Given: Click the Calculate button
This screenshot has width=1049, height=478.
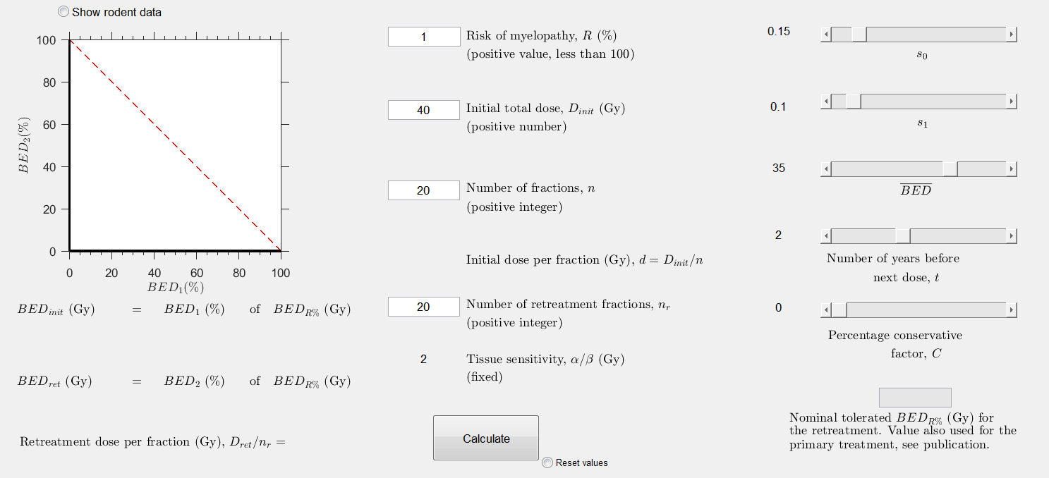Looking at the screenshot, I should 486,439.
